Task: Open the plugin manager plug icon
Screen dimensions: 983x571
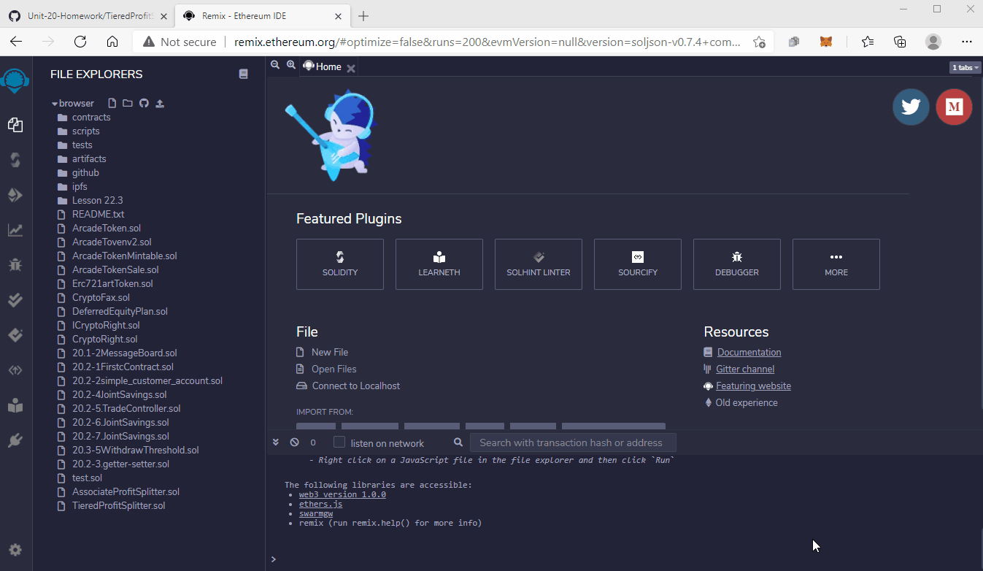Action: click(15, 440)
